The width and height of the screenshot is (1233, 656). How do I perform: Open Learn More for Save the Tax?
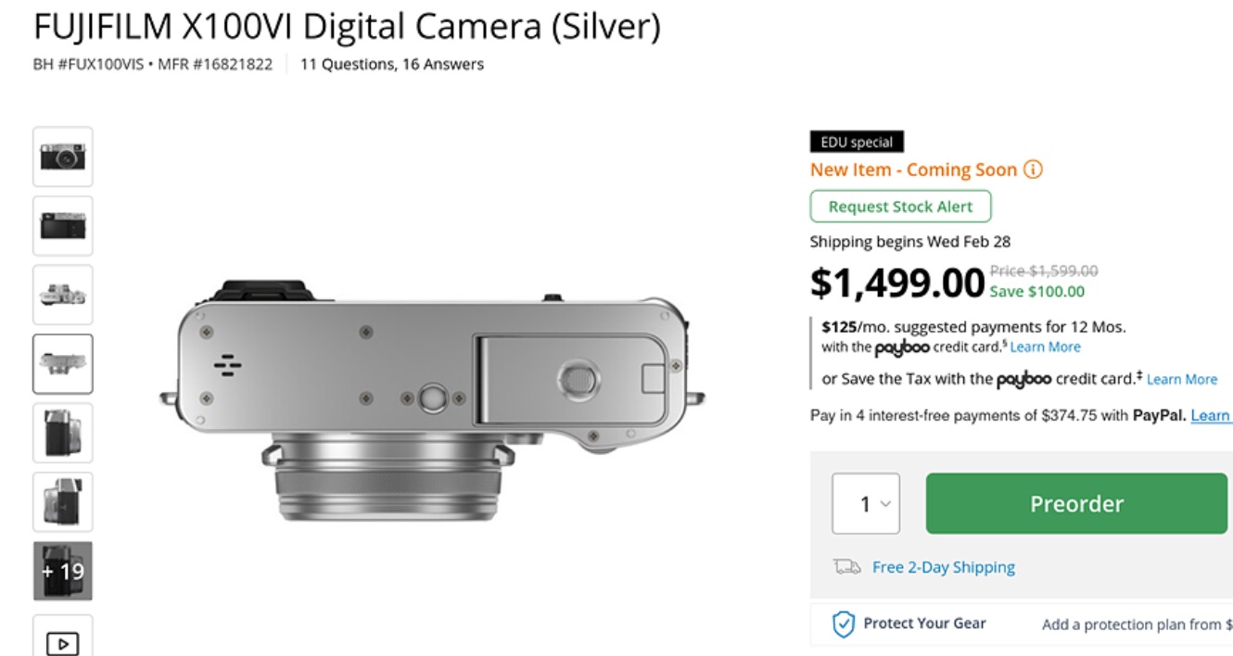point(1181,379)
